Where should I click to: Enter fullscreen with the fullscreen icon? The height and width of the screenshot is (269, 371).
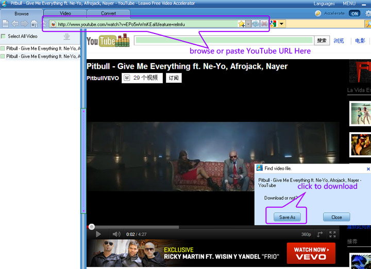coord(332,235)
